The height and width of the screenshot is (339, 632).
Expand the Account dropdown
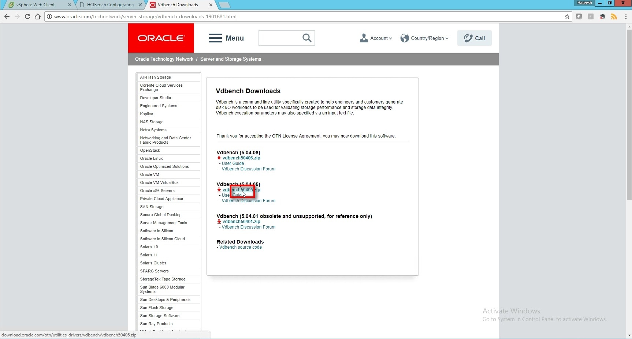[x=376, y=38]
